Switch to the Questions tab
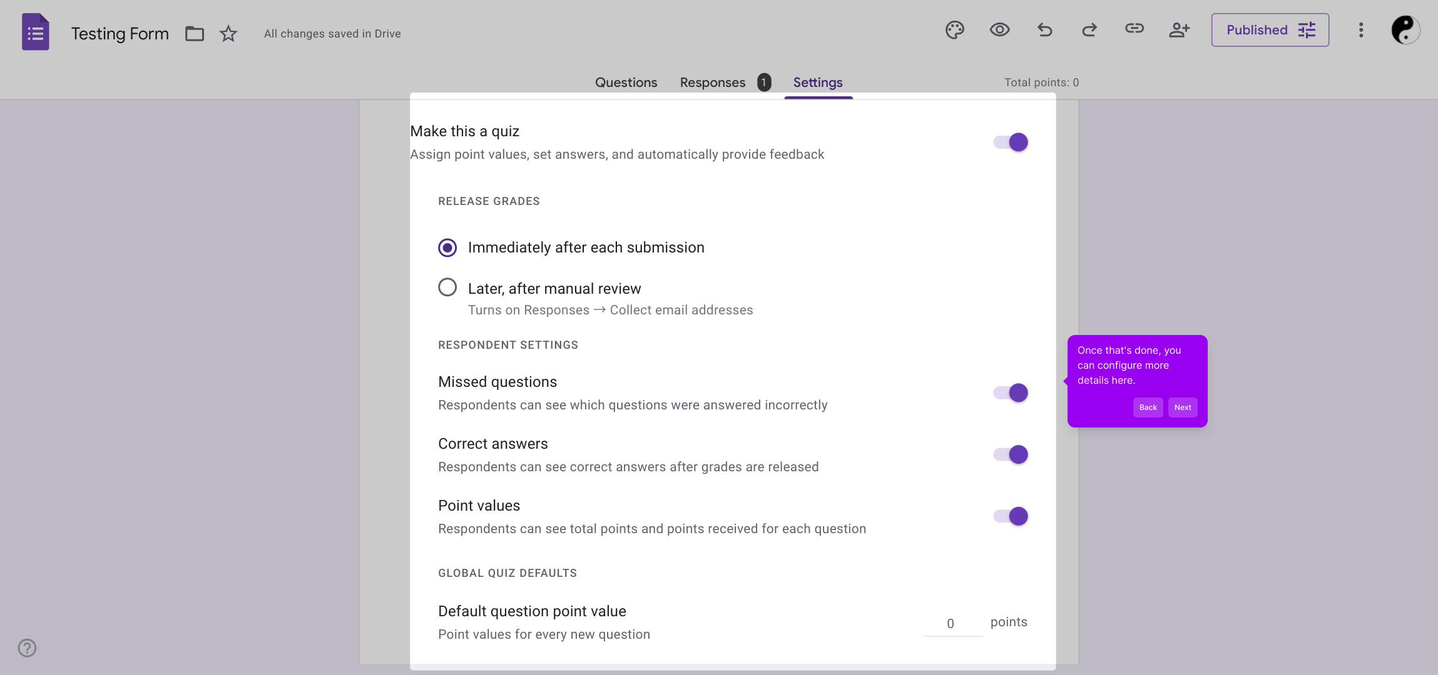The image size is (1438, 675). coord(626,82)
